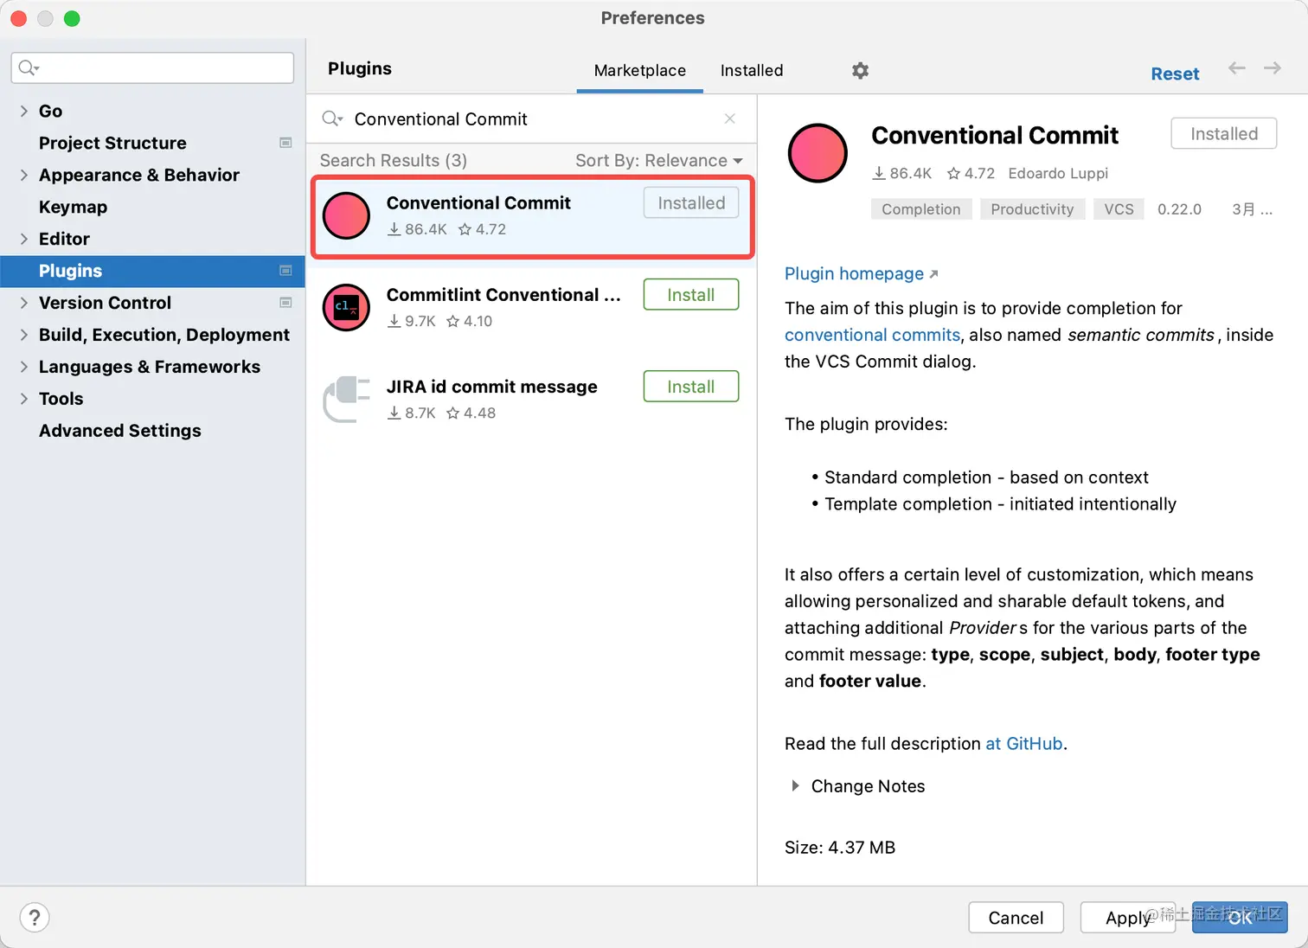Switch to the Installed tab
The image size is (1308, 948).
pyautogui.click(x=751, y=71)
